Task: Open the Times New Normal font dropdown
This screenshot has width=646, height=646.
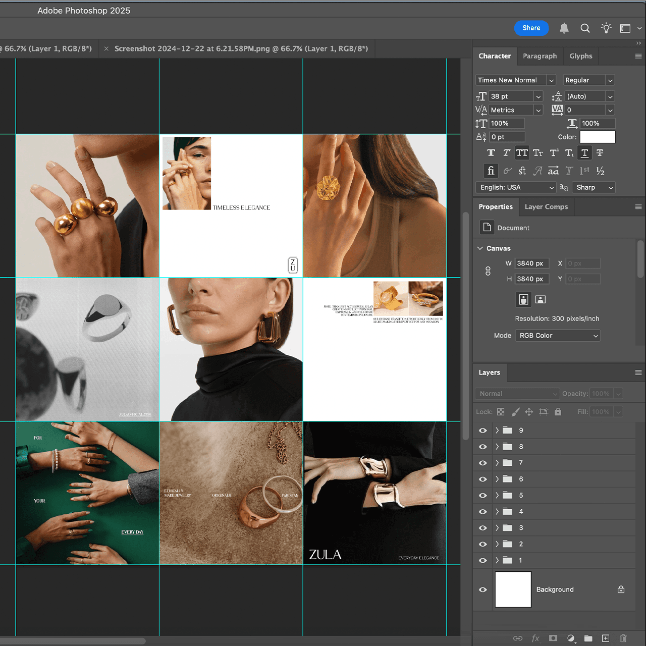Action: point(551,80)
